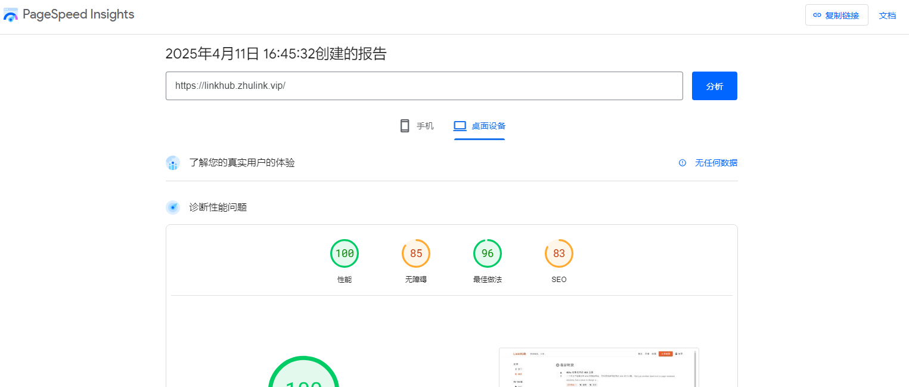Click the 诊断性能问题 heading
Screen dimensions: 909x387
(218, 208)
